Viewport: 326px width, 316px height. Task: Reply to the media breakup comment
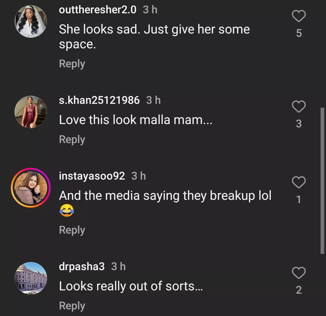click(72, 230)
